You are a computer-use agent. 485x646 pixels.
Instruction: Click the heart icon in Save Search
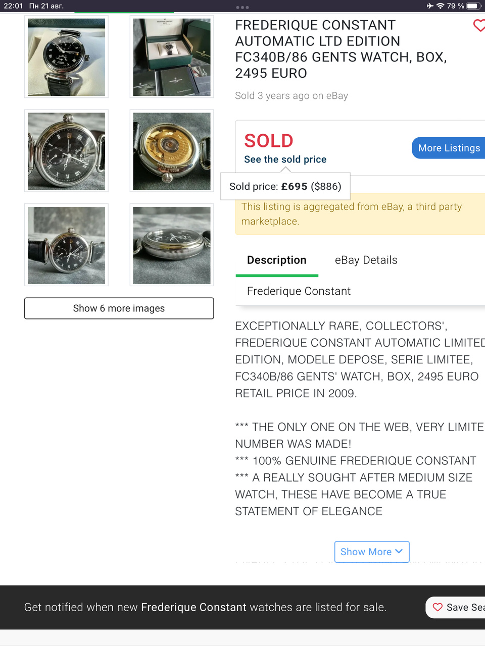tap(438, 607)
